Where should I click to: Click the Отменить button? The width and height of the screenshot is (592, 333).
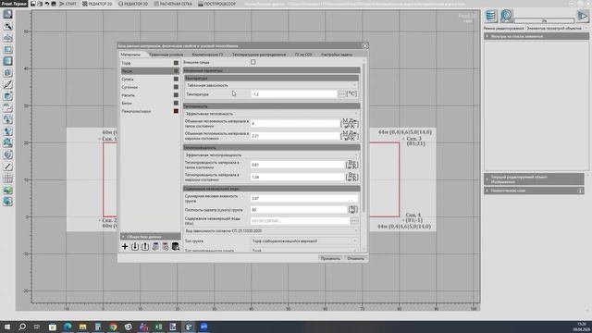tap(355, 259)
